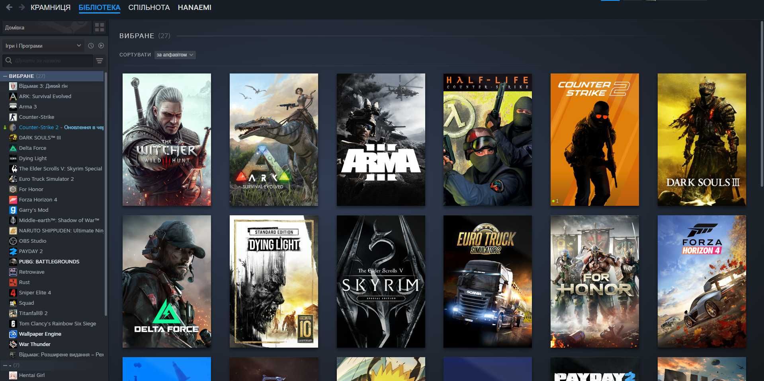Click the Forza Horizon 4 sidebar icon
This screenshot has height=381, width=764.
pos(13,199)
